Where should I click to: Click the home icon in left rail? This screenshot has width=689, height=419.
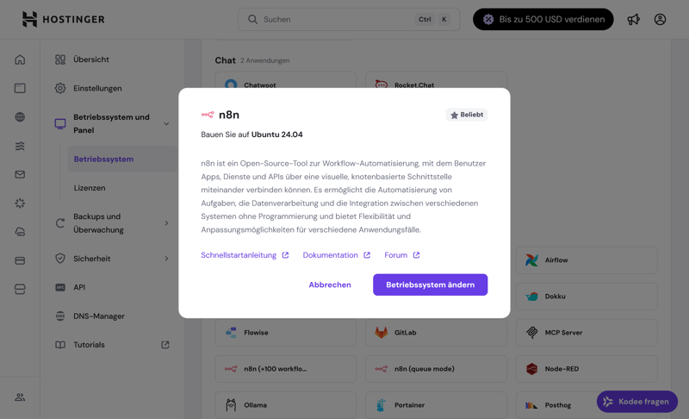tap(20, 59)
